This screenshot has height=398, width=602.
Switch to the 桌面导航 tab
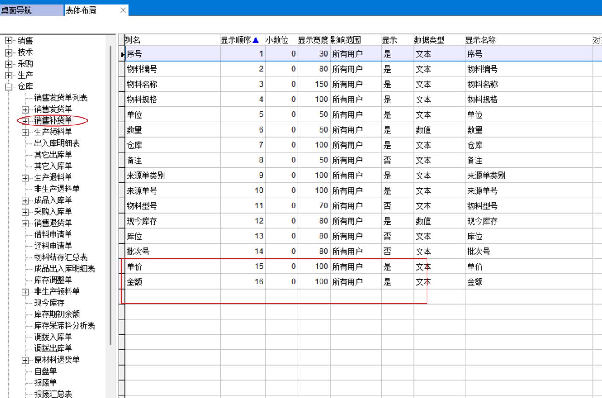pos(17,10)
